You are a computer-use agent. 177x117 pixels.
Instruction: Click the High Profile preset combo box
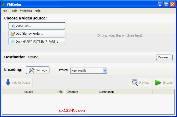point(89,71)
